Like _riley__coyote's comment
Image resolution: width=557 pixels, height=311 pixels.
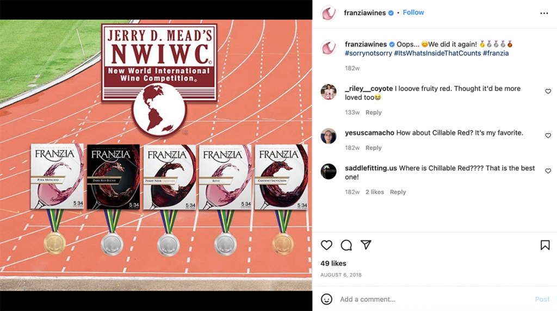pos(548,91)
